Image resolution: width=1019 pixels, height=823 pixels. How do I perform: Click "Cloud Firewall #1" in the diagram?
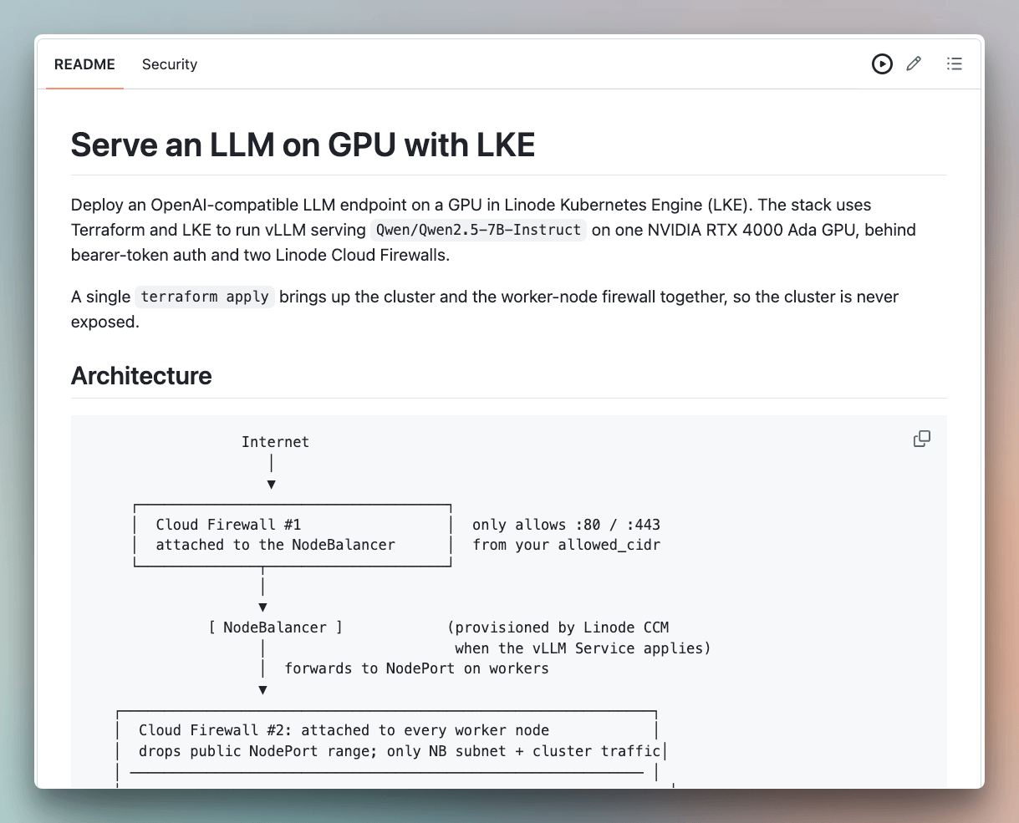(228, 525)
